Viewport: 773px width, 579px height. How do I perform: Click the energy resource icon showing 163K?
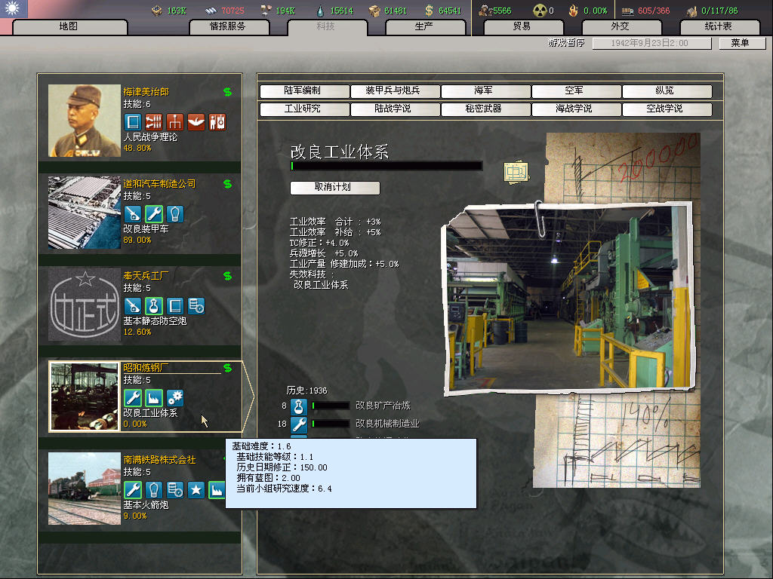157,11
